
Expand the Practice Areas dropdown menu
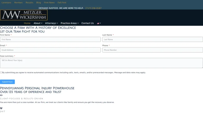[70, 23]
